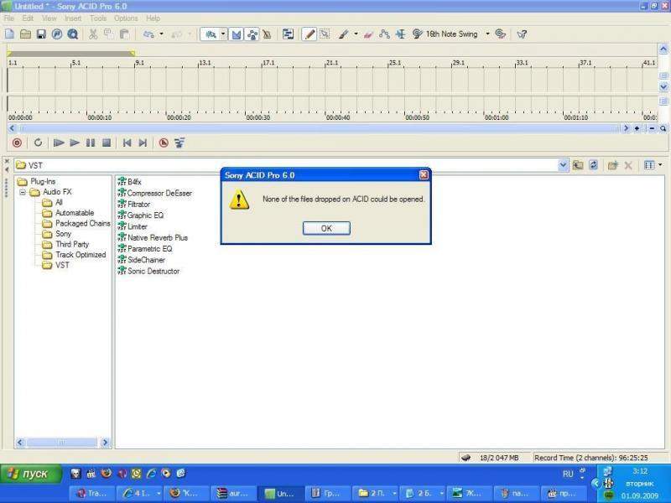The height and width of the screenshot is (503, 671).
Task: Click the RU language indicator in taskbar
Action: click(x=568, y=474)
